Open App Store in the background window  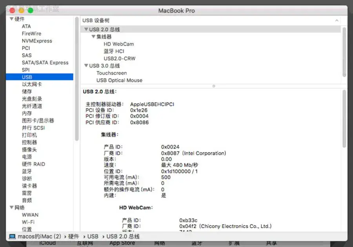[122, 243]
